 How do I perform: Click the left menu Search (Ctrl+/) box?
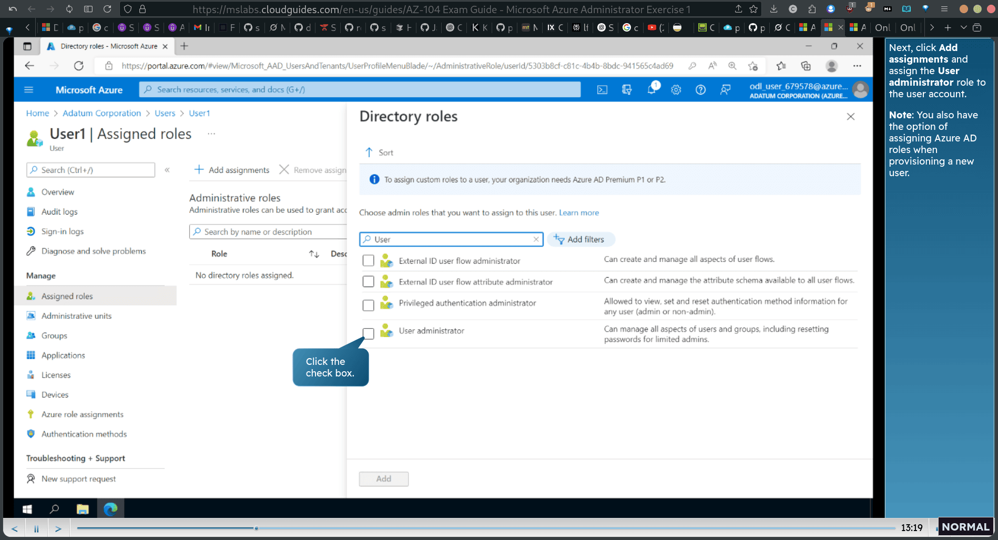(x=90, y=170)
